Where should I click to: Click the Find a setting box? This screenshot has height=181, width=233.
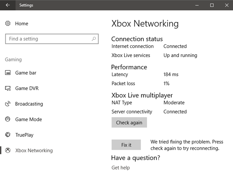(x=52, y=39)
